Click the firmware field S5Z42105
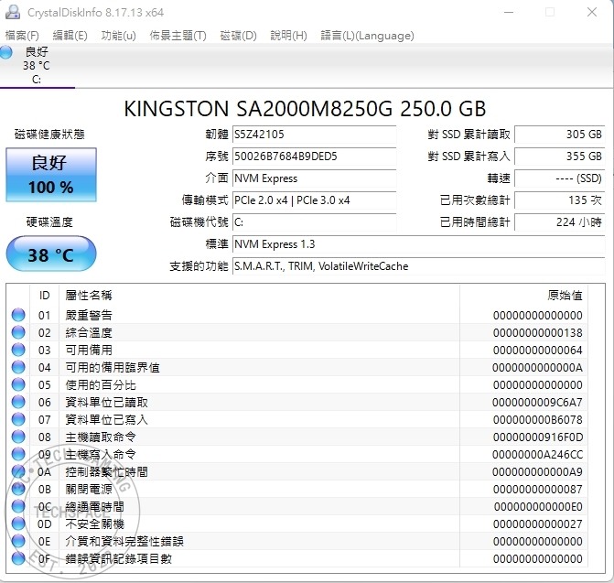 coord(314,135)
